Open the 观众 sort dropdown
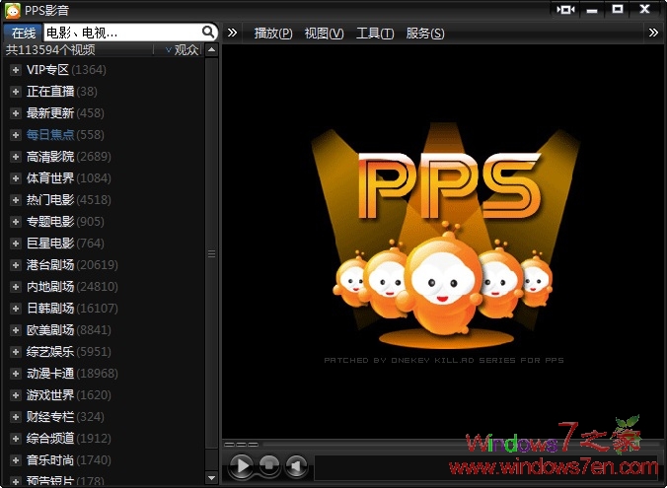667x488 pixels. tap(182, 50)
